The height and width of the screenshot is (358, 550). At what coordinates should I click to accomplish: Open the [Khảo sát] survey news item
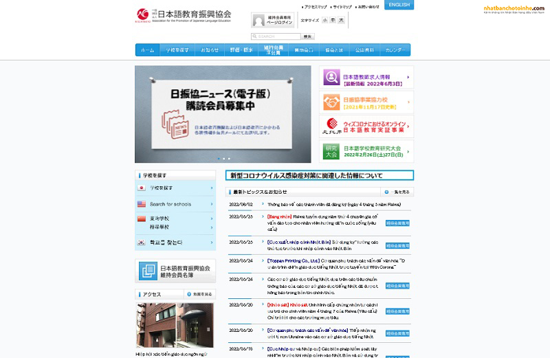[x=322, y=311]
